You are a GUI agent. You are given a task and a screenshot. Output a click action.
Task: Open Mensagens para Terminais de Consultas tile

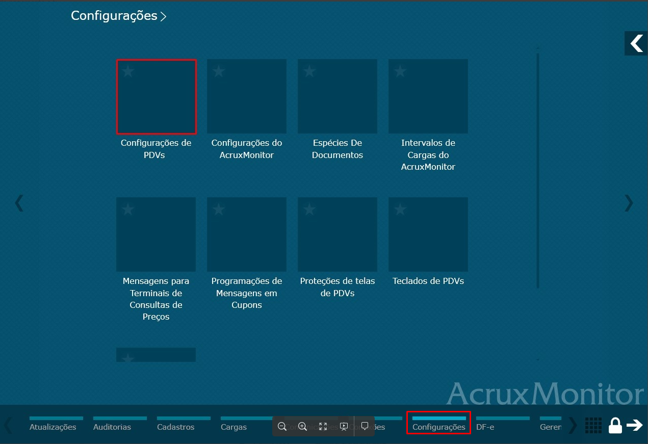pyautogui.click(x=156, y=234)
